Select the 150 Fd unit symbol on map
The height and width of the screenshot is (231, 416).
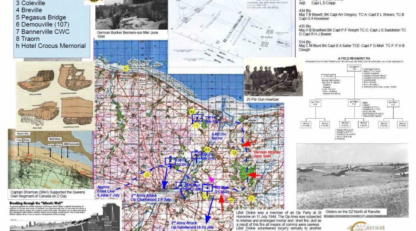click(198, 118)
